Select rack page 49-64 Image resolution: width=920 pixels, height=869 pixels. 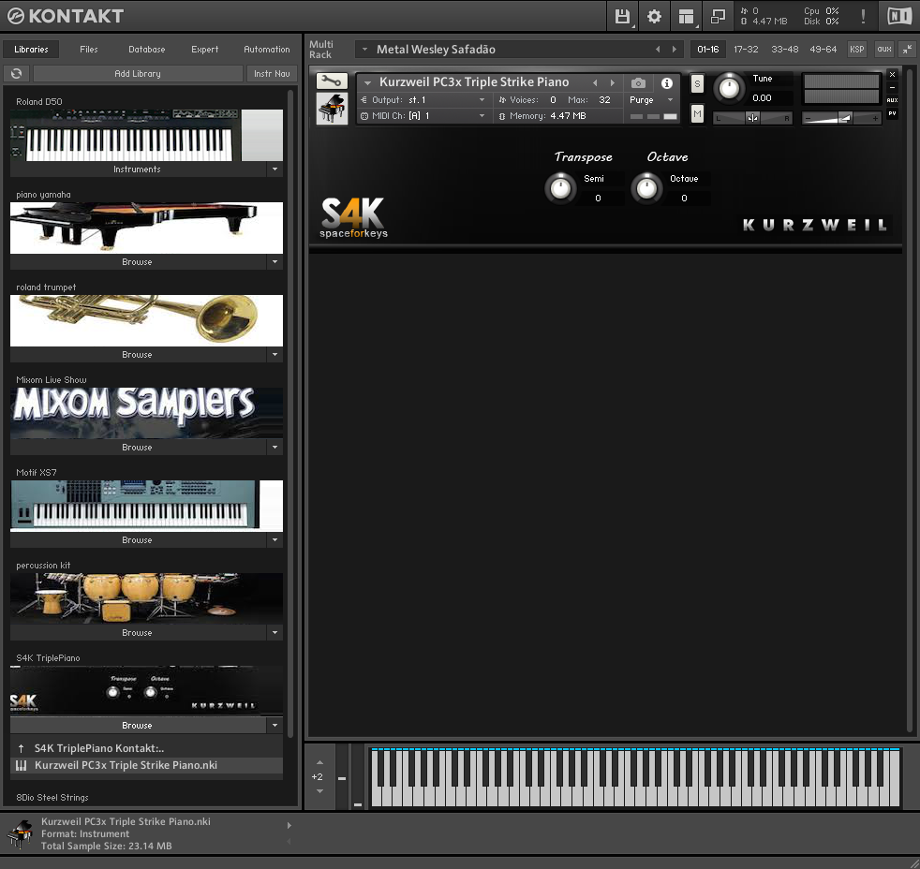click(x=823, y=50)
